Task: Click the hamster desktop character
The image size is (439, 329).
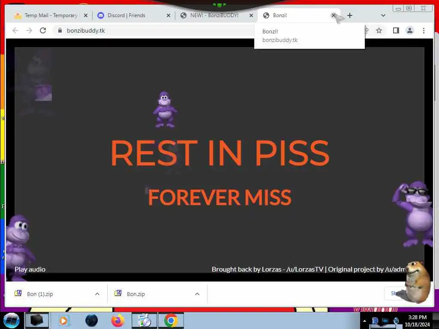Action: click(x=417, y=282)
